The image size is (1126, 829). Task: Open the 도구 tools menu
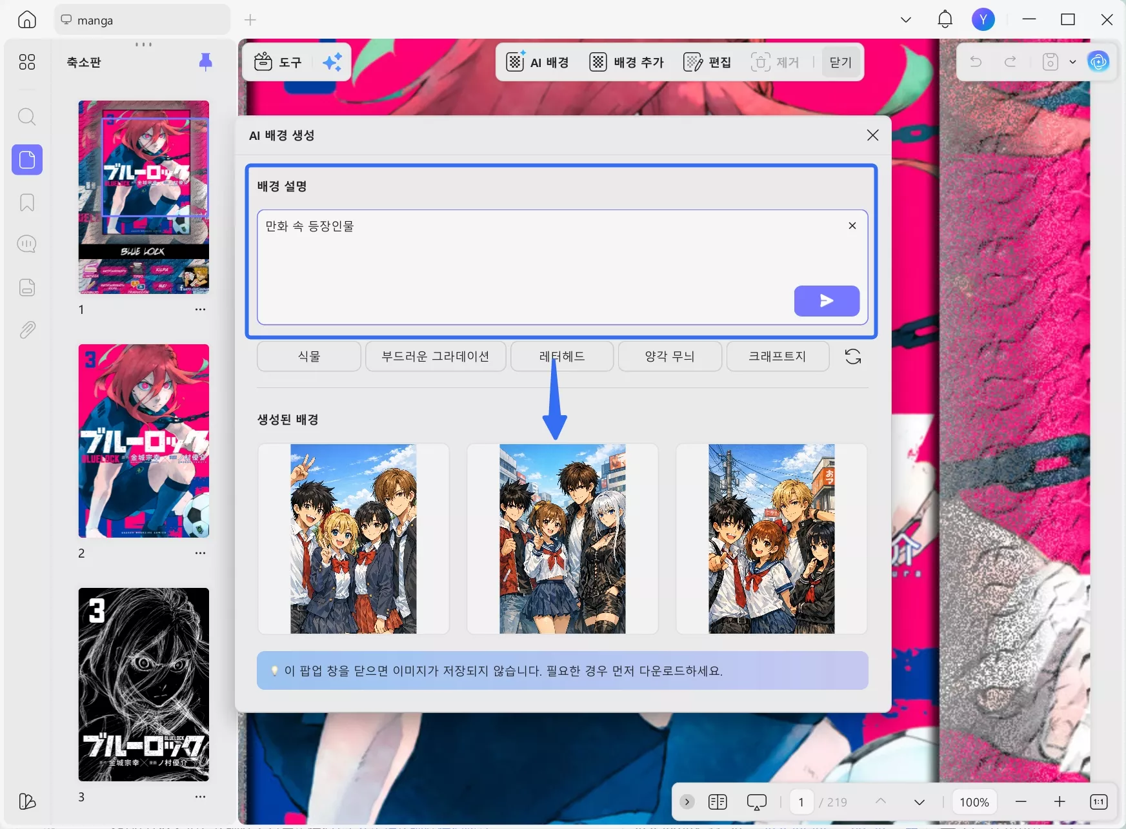(277, 62)
